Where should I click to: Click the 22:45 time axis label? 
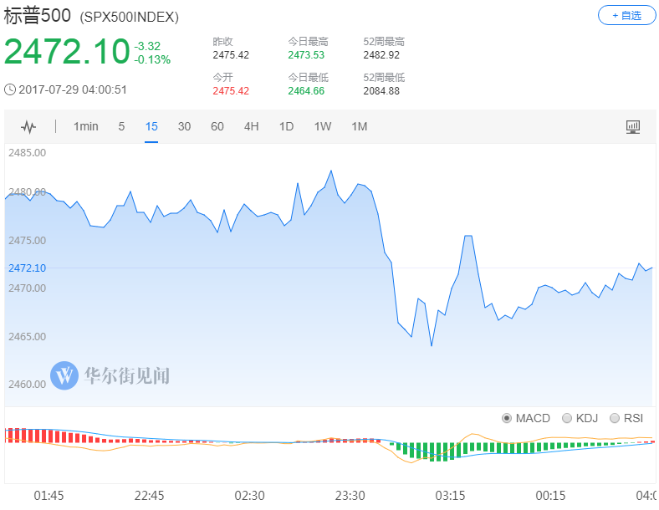coord(149,496)
